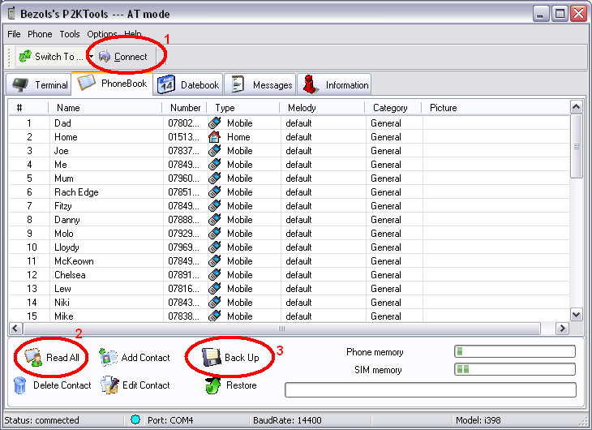The width and height of the screenshot is (592, 430).
Task: Click the mobile icon in Lloydy row
Action: (x=214, y=247)
